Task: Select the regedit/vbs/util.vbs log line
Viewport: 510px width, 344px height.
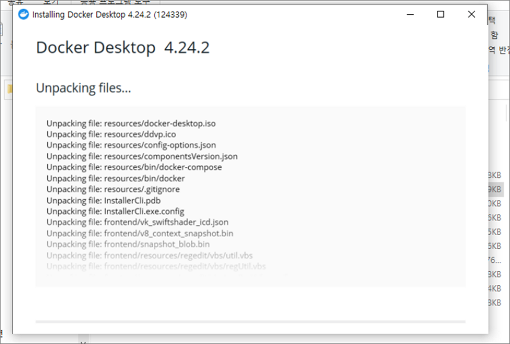Action: pyautogui.click(x=149, y=256)
